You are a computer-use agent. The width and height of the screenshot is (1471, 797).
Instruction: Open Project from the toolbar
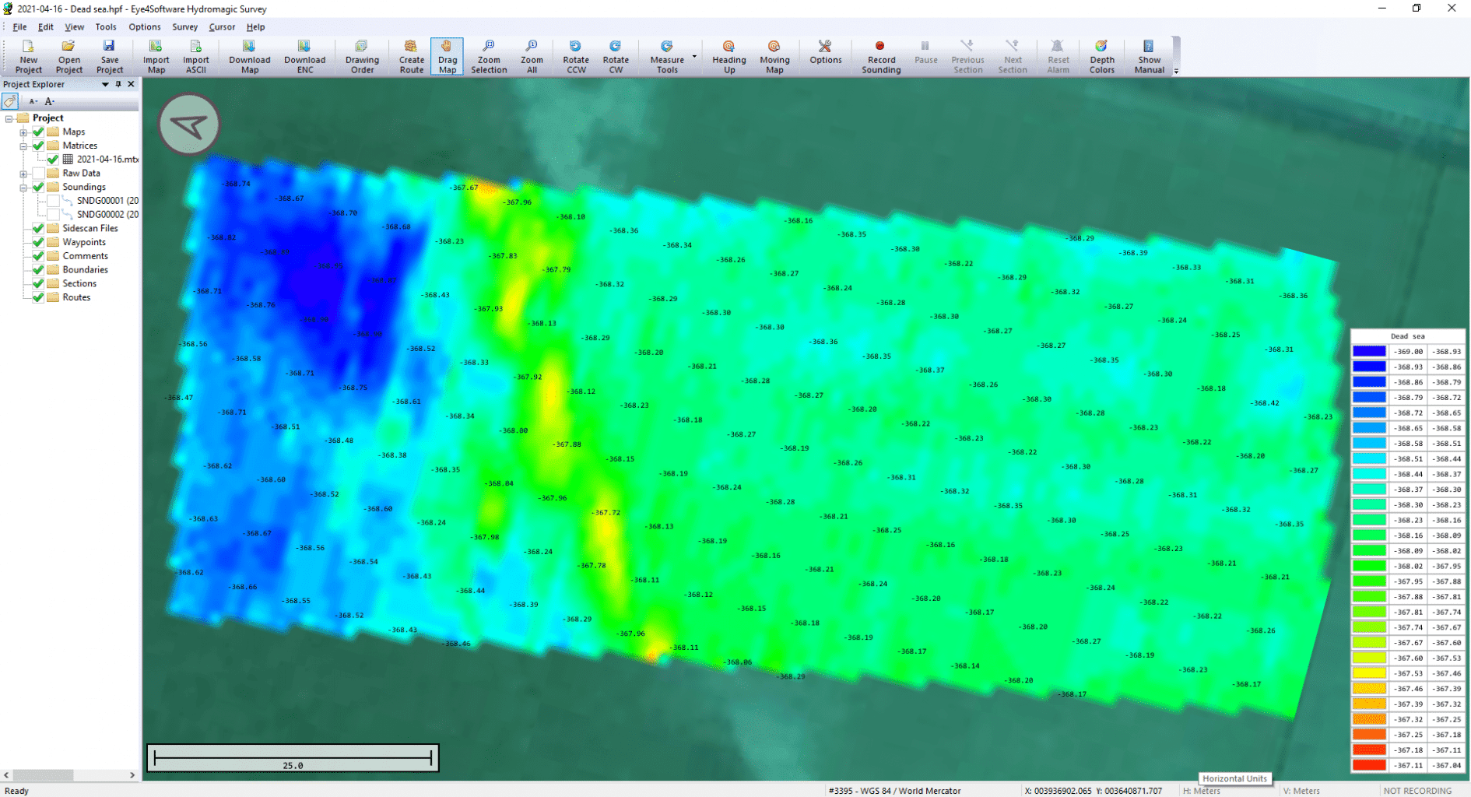click(x=69, y=57)
